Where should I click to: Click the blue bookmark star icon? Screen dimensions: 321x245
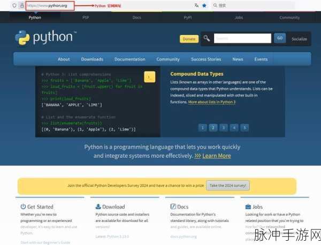tap(204, 5)
